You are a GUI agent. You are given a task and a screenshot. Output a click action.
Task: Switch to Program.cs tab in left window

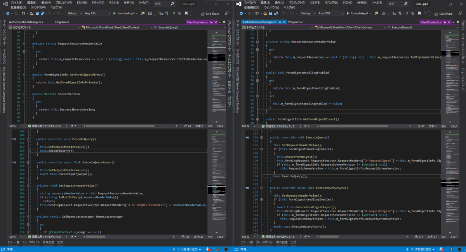click(62, 22)
